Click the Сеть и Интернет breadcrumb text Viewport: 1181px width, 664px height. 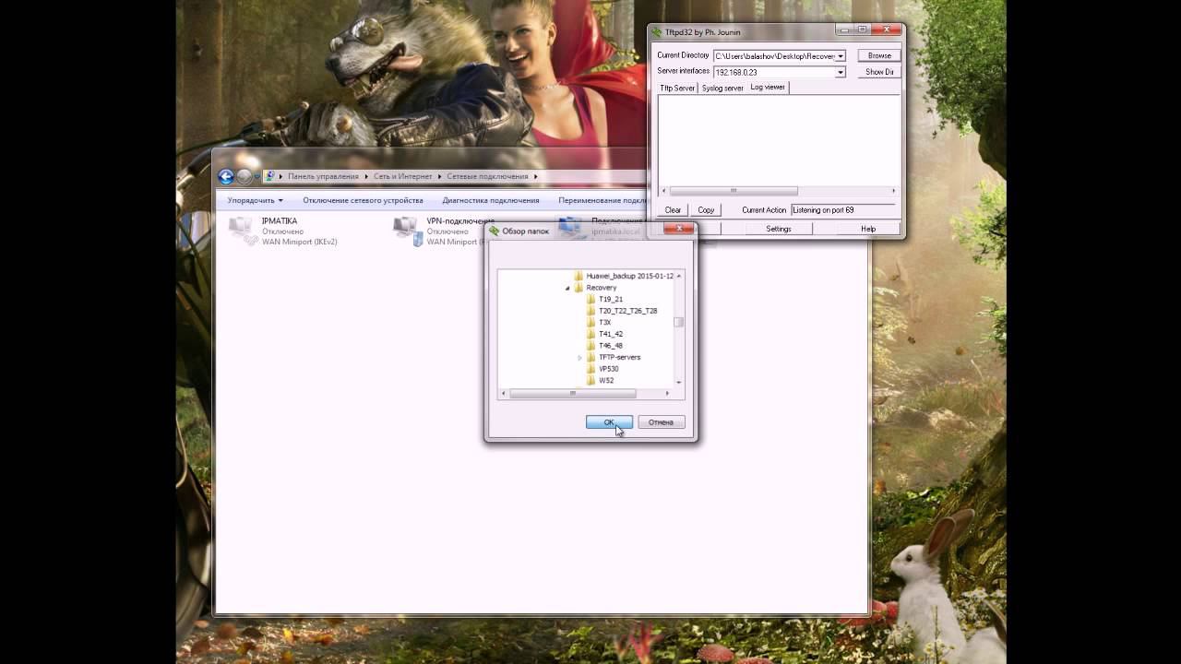[402, 176]
